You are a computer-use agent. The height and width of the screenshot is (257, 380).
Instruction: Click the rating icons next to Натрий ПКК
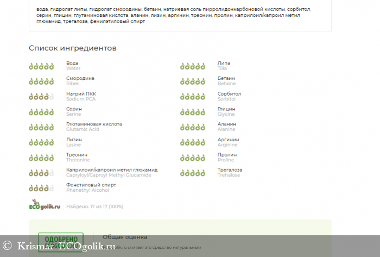pos(41,97)
